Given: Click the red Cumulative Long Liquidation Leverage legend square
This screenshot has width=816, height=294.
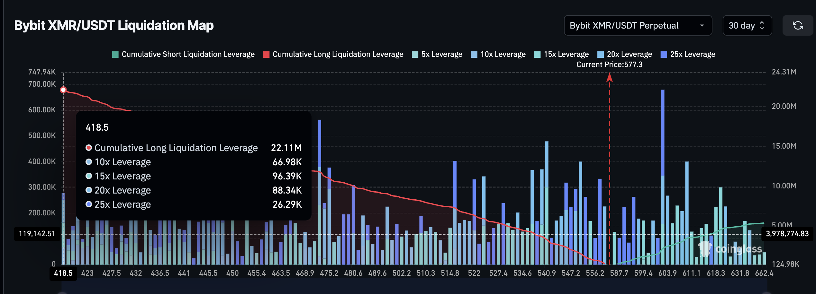Looking at the screenshot, I should point(267,54).
